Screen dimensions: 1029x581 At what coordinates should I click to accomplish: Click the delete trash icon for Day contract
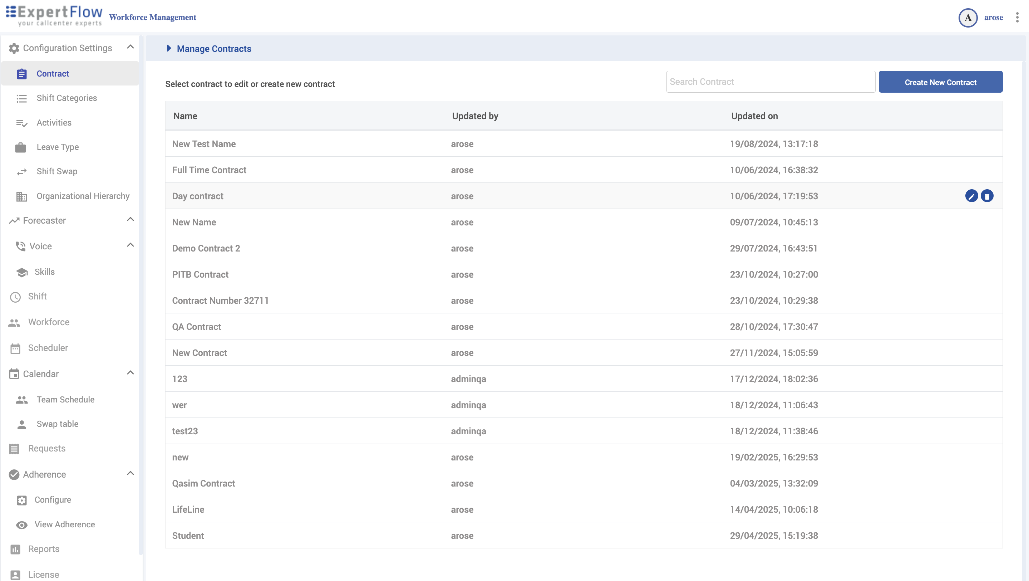[987, 196]
